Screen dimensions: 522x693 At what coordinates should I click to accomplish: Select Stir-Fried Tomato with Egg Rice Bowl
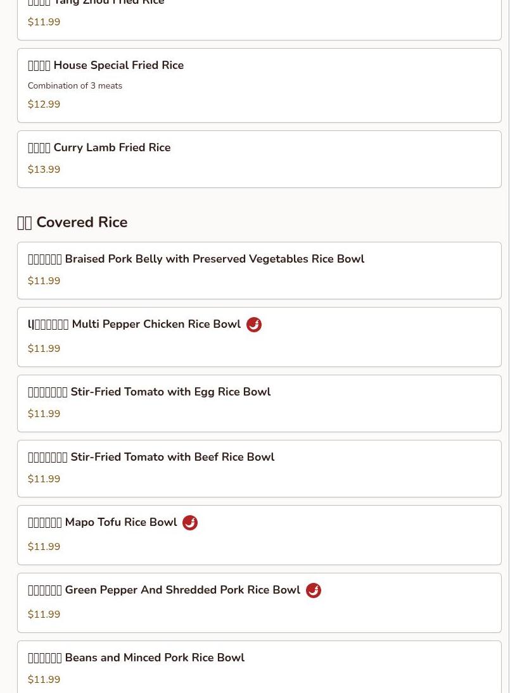(x=170, y=392)
